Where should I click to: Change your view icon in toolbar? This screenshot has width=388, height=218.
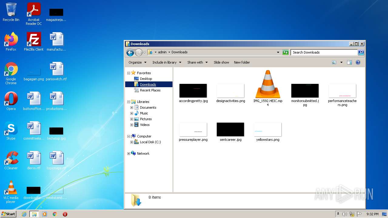334,62
